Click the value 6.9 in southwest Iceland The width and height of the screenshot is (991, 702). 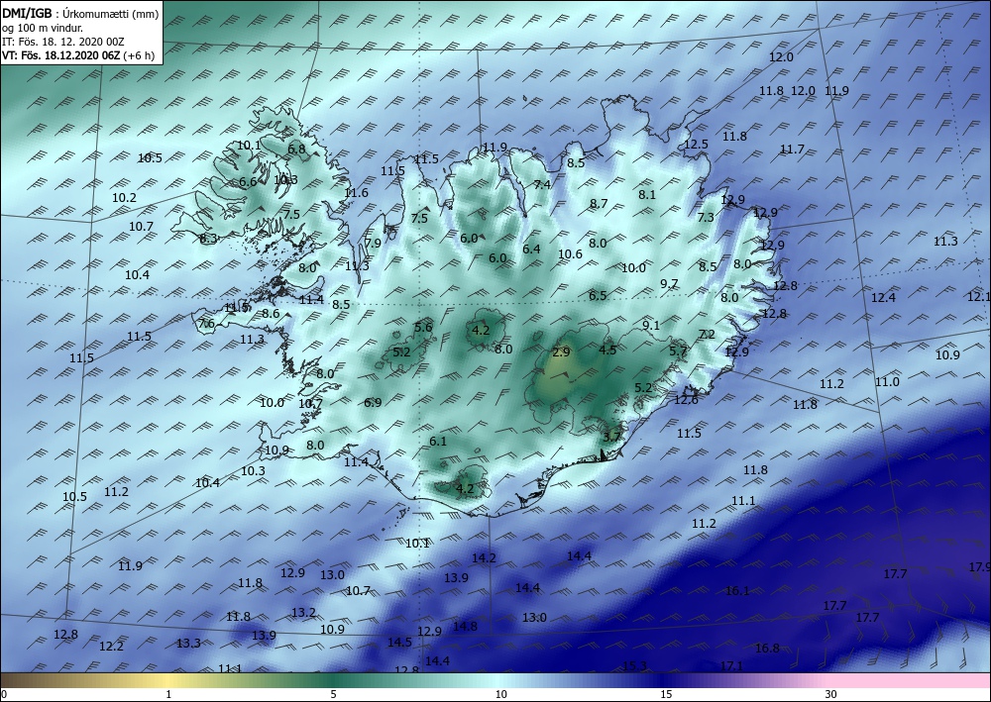[x=373, y=402]
